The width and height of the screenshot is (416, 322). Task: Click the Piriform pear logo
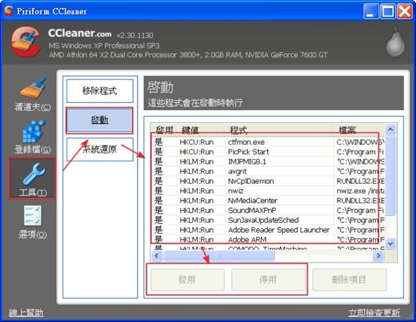(x=395, y=42)
